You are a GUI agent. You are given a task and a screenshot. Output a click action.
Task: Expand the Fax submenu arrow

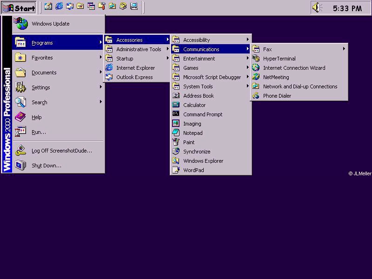pyautogui.click(x=344, y=49)
